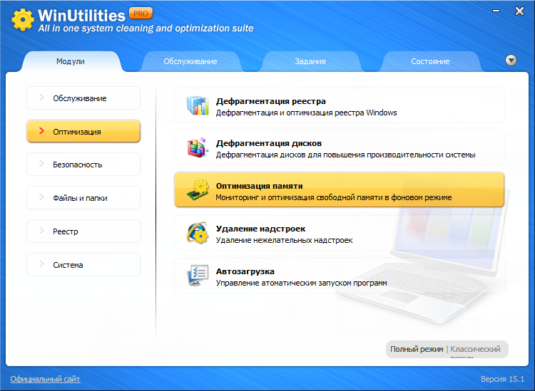Viewport: 535px width, 391px height.
Task: Click the WinUtilities gear logo icon
Action: coord(23,19)
